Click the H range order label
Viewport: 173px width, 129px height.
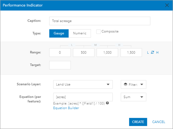[x=157, y=52]
